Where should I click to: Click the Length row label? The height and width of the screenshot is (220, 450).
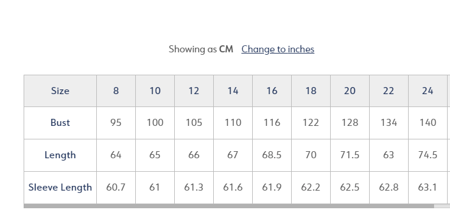pyautogui.click(x=60, y=155)
